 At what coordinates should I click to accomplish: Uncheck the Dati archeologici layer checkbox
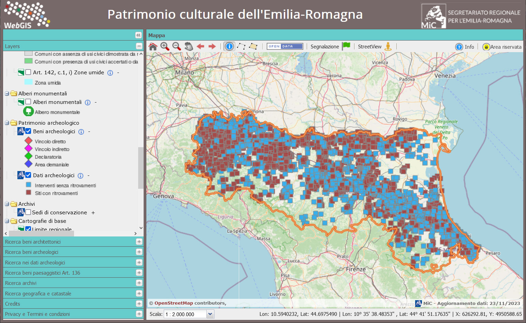click(x=28, y=175)
